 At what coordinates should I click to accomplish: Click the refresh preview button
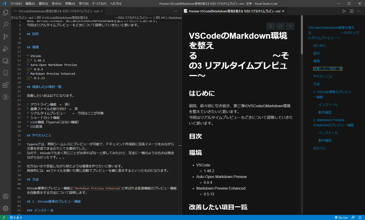pyautogui.click(x=280, y=26)
